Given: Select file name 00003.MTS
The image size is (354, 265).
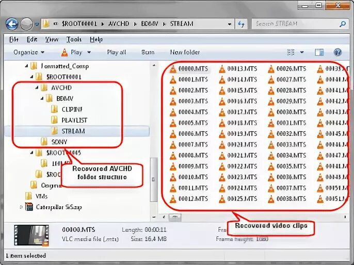Looking at the screenshot, I should point(193,101).
